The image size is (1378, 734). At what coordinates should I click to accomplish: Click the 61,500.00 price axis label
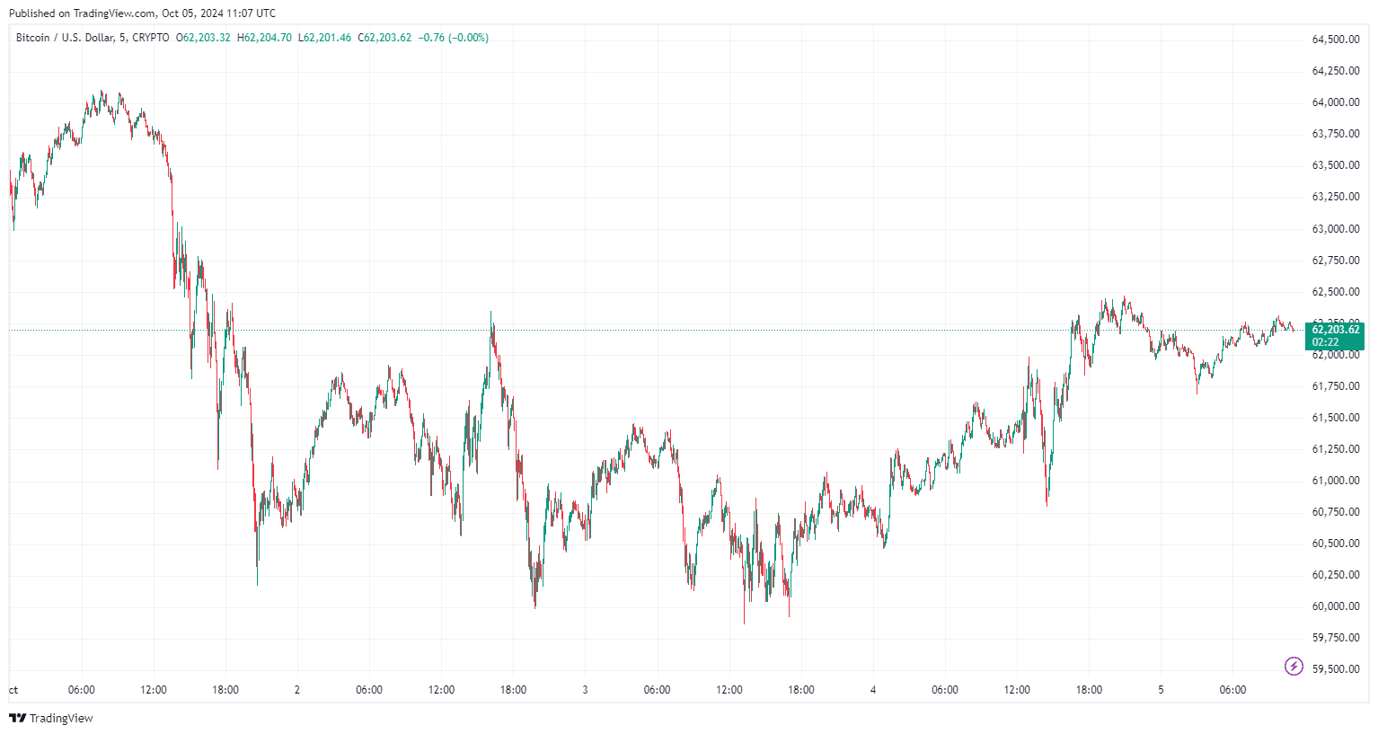[1335, 418]
